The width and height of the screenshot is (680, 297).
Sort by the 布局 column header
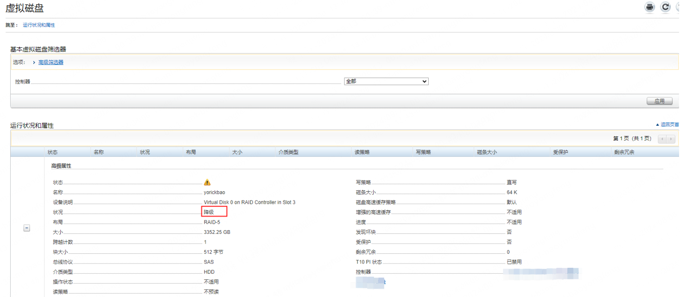191,152
